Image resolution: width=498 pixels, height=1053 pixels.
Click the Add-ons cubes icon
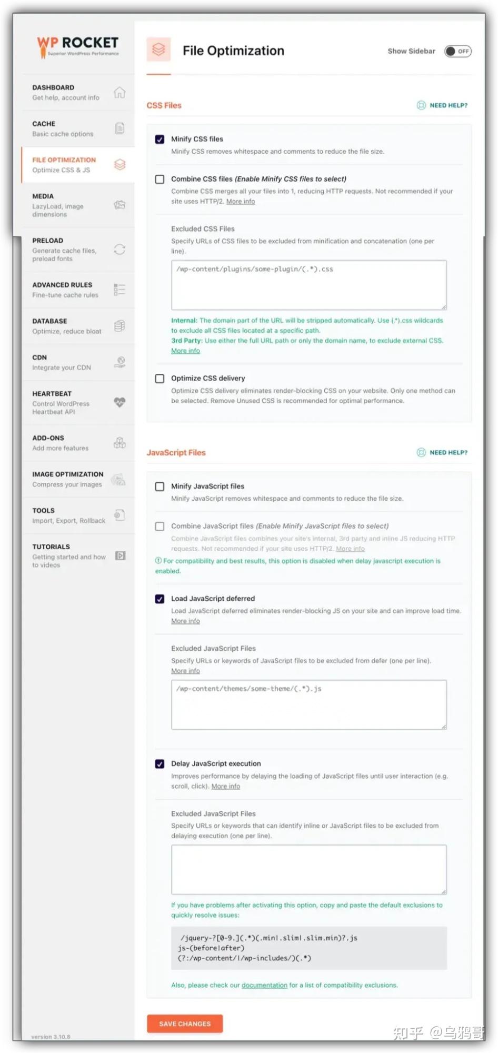pyautogui.click(x=119, y=443)
